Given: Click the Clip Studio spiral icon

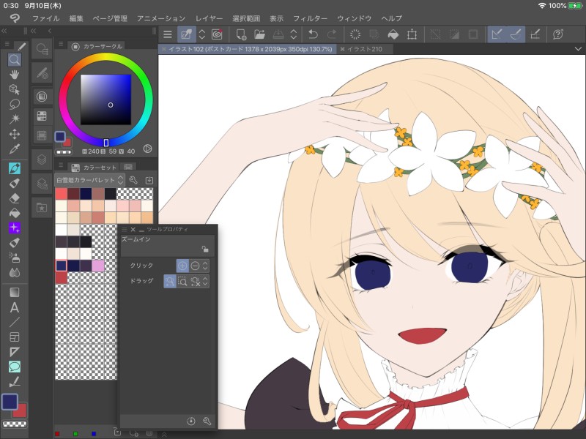Looking at the screenshot, I should (x=217, y=34).
